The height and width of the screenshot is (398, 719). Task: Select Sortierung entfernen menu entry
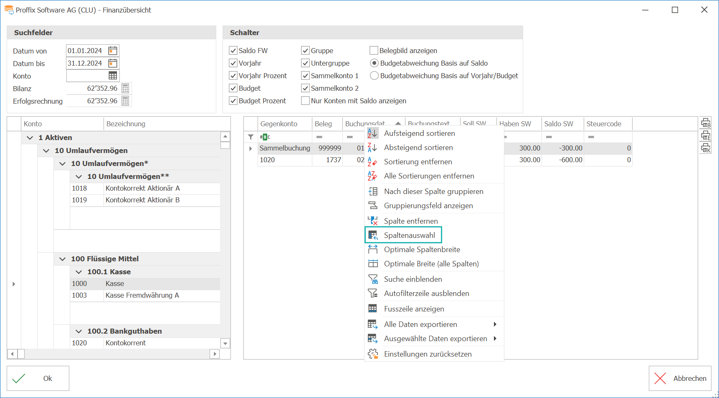click(434, 162)
